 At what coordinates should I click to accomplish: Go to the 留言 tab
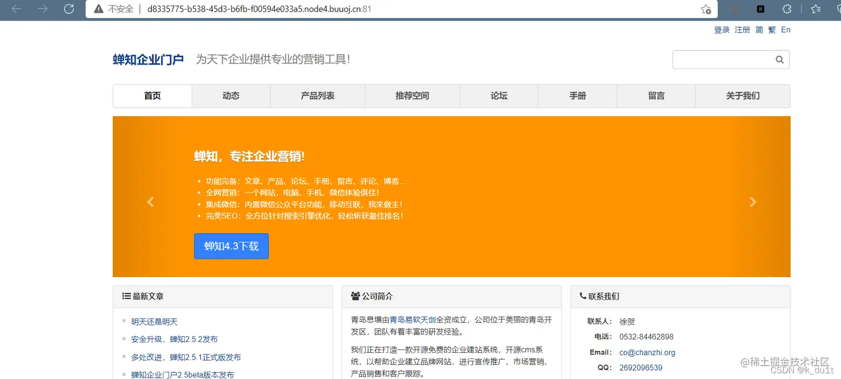656,96
